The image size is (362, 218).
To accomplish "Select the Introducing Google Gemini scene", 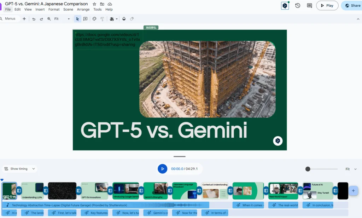I will pos(126,191).
